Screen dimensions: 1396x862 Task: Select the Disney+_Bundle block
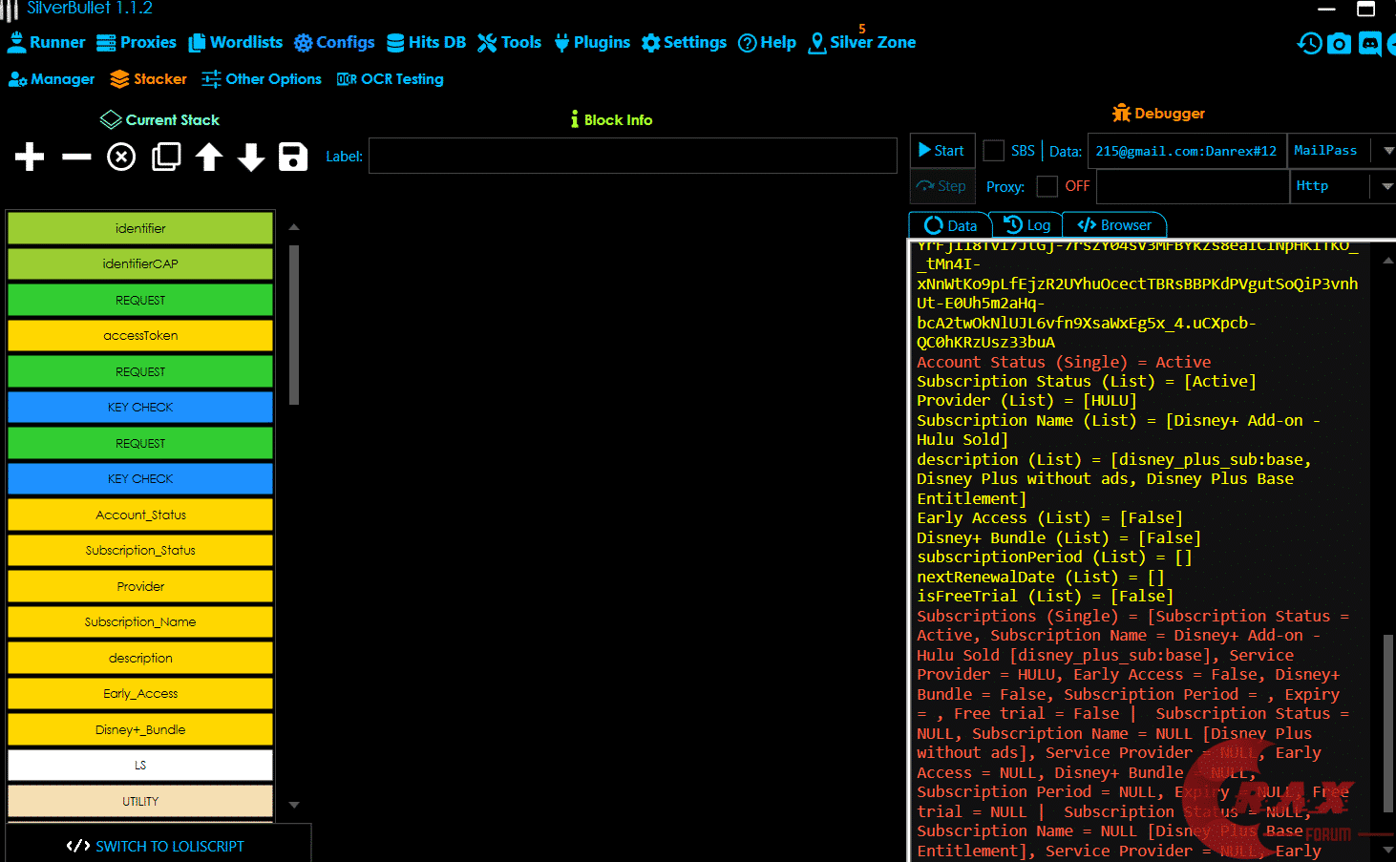(140, 729)
